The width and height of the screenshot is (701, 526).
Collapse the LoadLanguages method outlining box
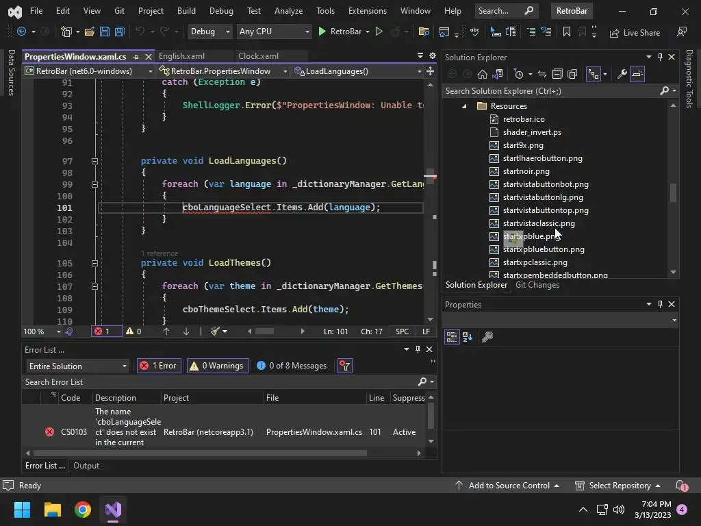click(x=94, y=161)
